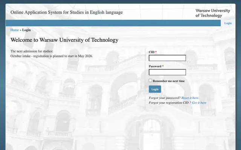Image resolution: width=241 pixels, height=150 pixels.
Task: Click the Online Application System header title
Action: [67, 12]
